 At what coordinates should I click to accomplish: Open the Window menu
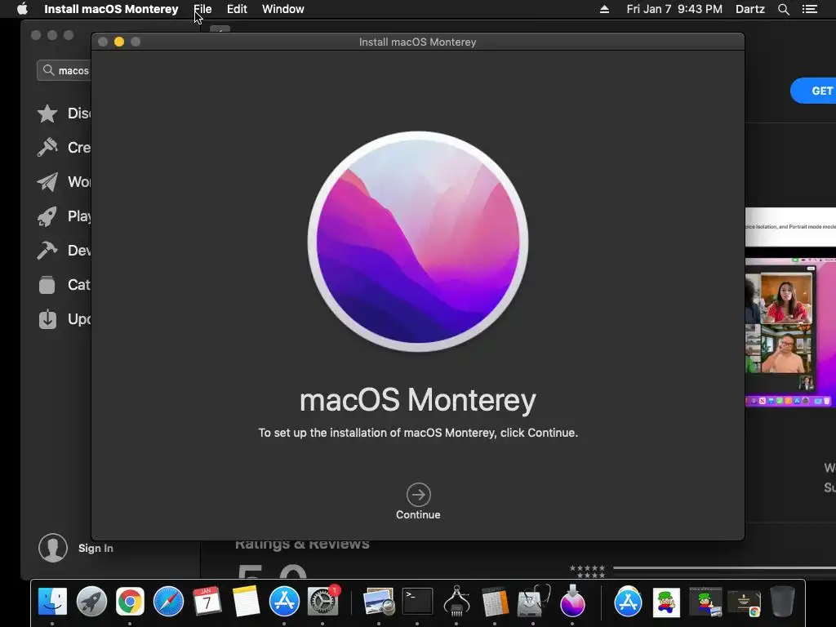coord(283,9)
